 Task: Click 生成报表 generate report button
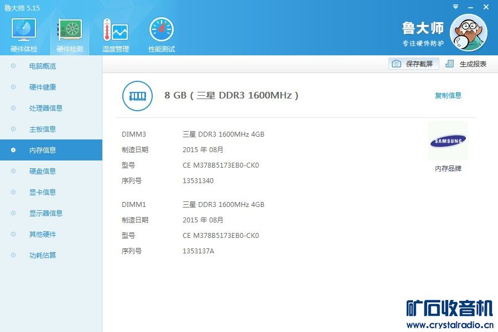[466, 64]
